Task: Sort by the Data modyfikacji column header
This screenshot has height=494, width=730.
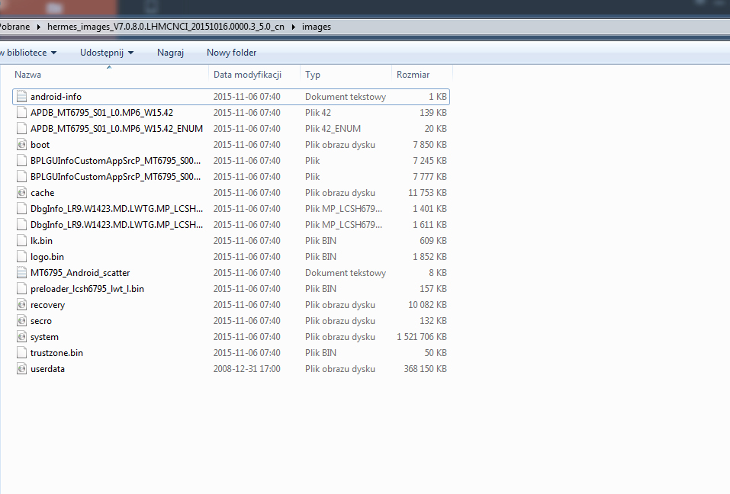Action: pyautogui.click(x=247, y=75)
